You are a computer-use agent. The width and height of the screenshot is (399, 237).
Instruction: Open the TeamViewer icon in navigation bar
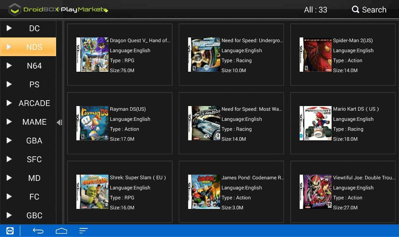[x=10, y=231]
